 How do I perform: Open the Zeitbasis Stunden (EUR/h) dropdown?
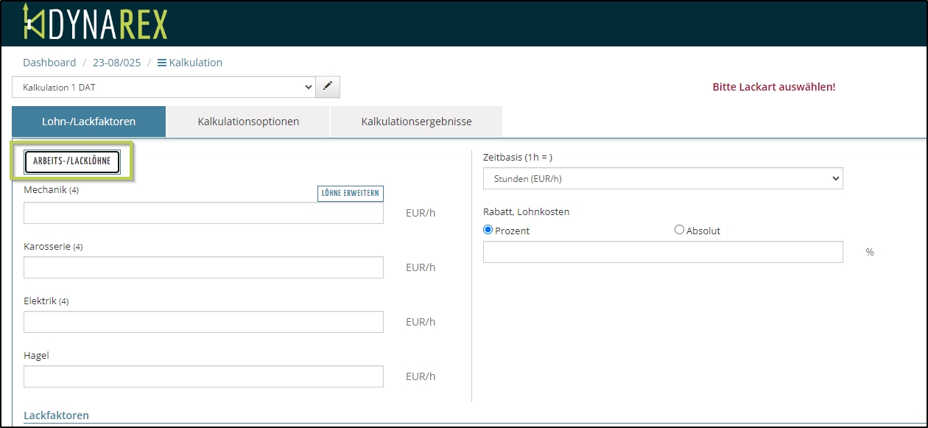click(x=662, y=178)
